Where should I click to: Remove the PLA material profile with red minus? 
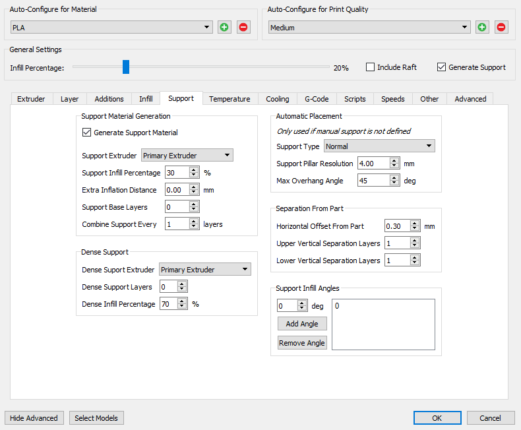(x=243, y=27)
